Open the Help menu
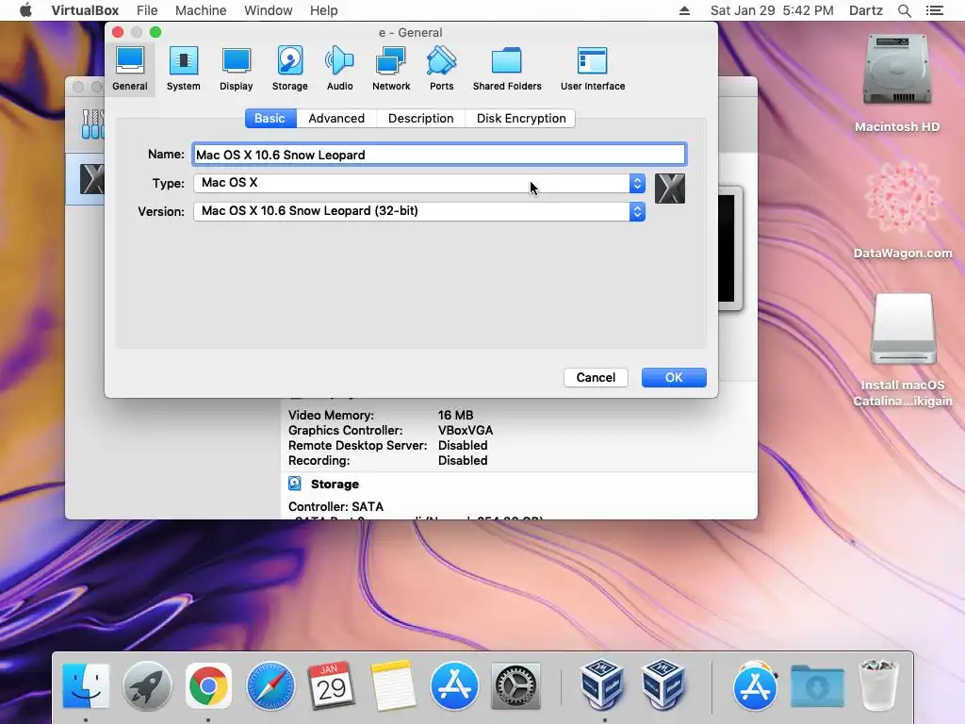The width and height of the screenshot is (965, 724). (x=324, y=10)
